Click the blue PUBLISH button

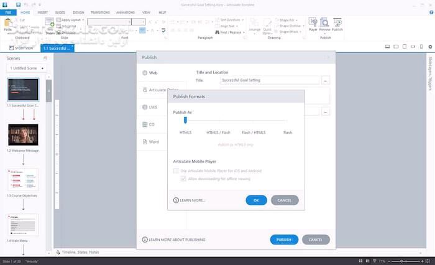284,239
